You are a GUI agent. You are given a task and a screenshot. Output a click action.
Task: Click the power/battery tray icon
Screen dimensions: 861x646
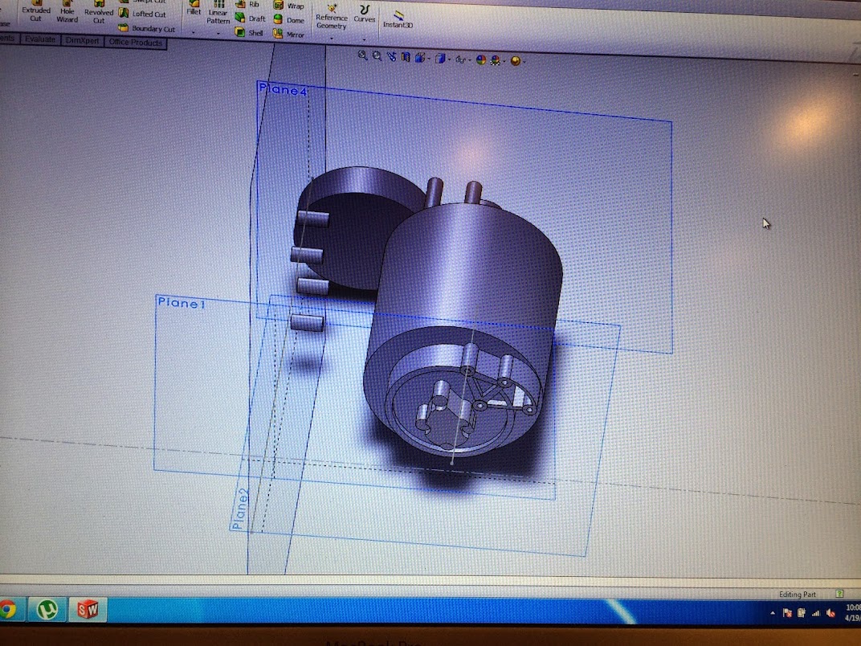(x=801, y=612)
